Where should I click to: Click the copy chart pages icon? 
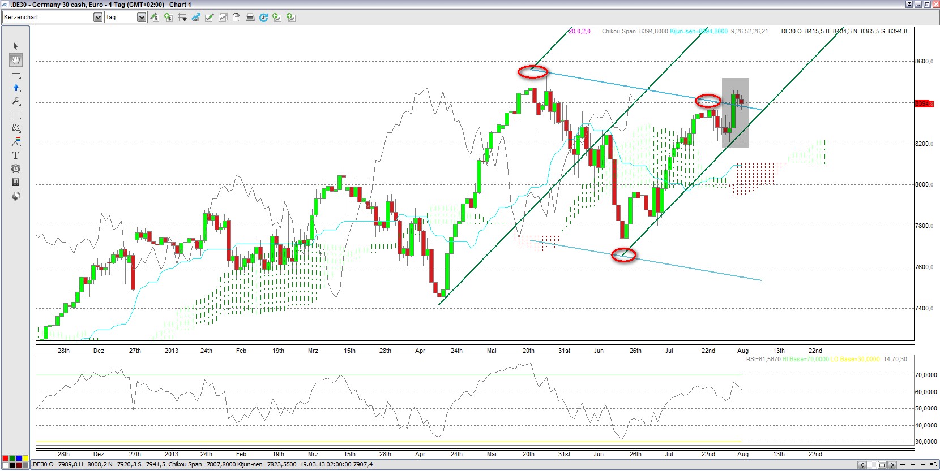pos(236,18)
